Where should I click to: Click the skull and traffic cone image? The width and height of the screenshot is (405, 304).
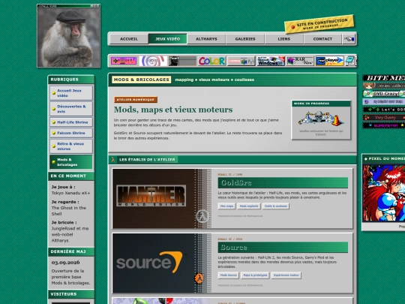pos(321,118)
